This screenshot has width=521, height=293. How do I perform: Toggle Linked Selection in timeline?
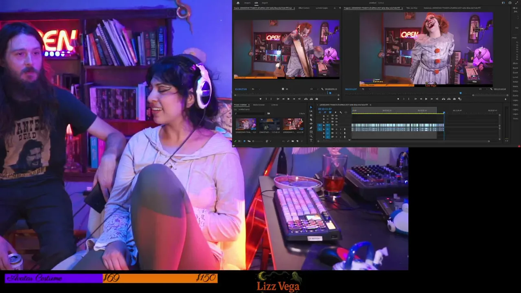[x=330, y=112]
